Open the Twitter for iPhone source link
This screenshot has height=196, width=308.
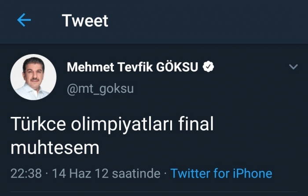coord(221,173)
